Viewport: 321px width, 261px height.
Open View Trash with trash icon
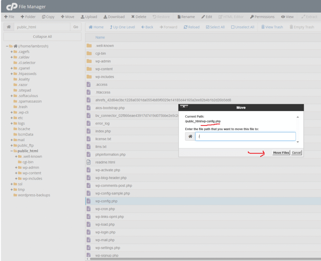(x=263, y=27)
